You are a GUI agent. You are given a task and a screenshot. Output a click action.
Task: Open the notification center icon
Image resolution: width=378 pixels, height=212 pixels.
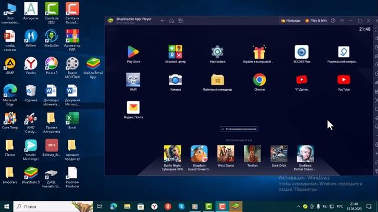point(369,207)
